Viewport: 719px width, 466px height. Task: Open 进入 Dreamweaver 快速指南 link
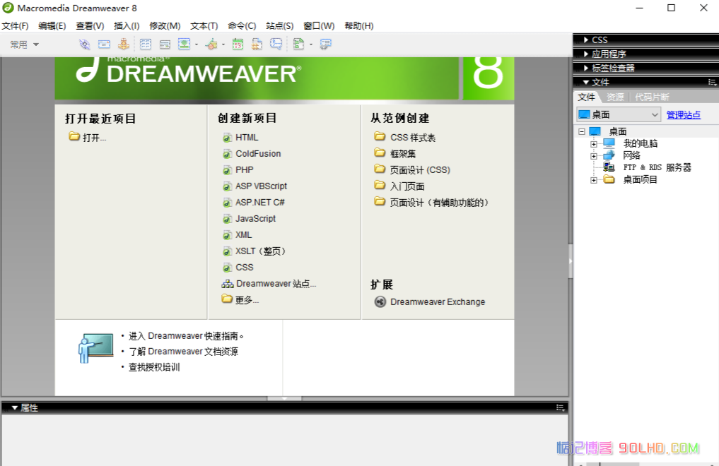[186, 336]
